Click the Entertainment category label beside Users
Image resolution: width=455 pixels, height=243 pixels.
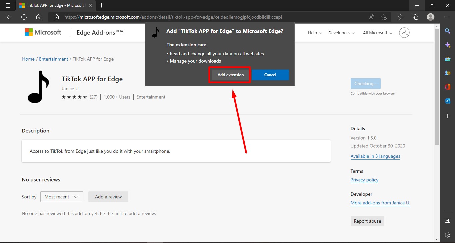151,97
